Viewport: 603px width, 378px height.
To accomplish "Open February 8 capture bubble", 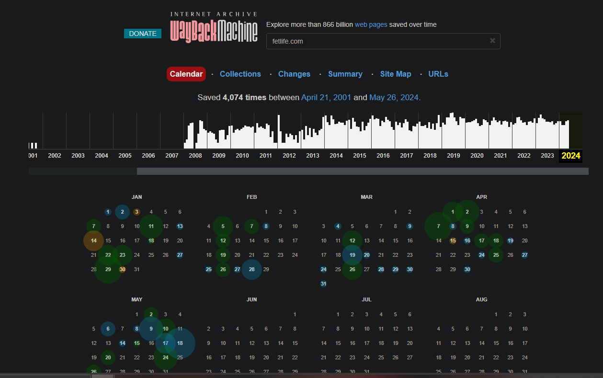I will (266, 226).
